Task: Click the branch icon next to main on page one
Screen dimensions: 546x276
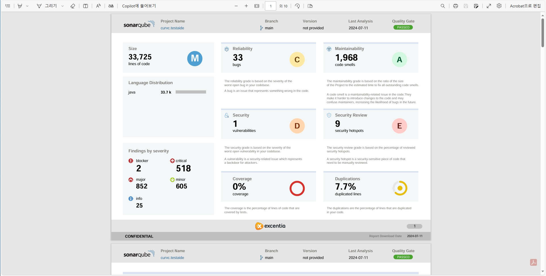Action: tap(261, 28)
